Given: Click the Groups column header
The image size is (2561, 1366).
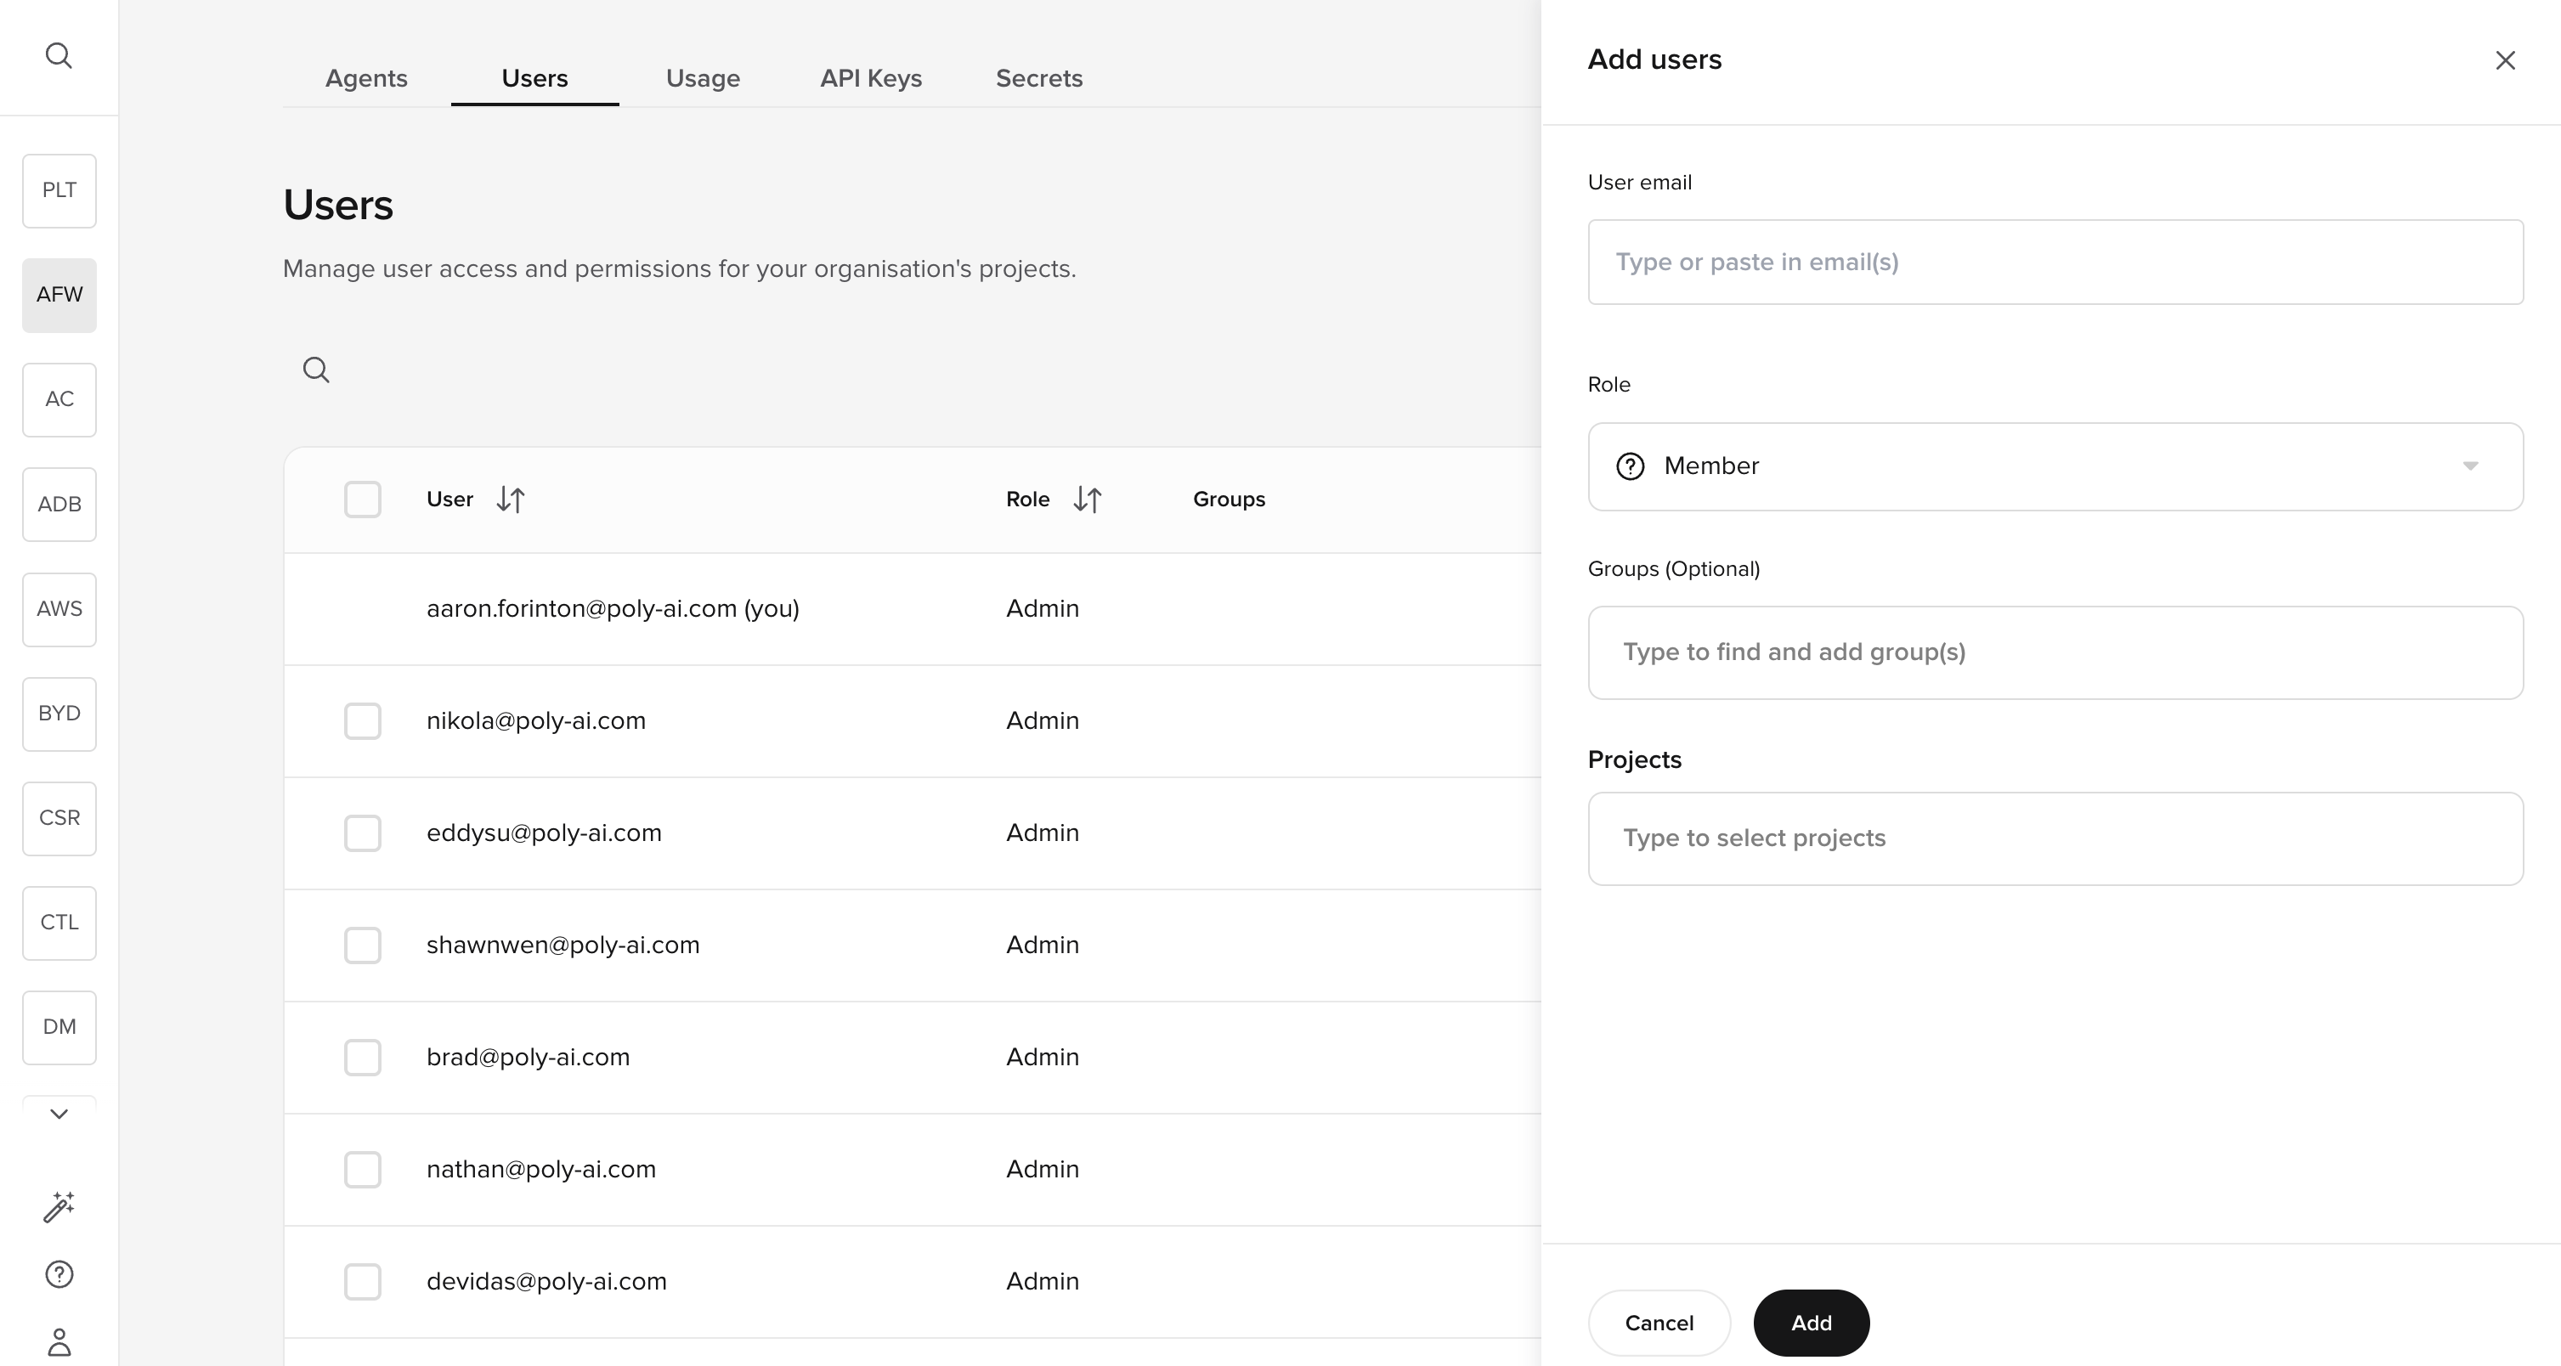Looking at the screenshot, I should coord(1229,499).
